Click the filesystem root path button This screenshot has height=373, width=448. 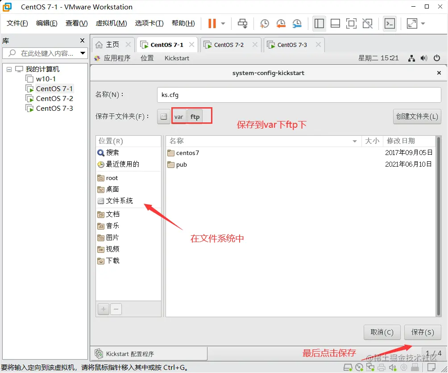164,117
